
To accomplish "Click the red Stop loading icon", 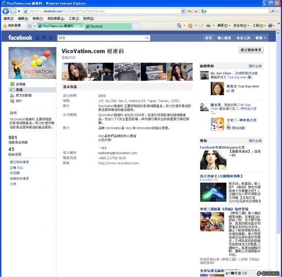I will coord(196,11).
